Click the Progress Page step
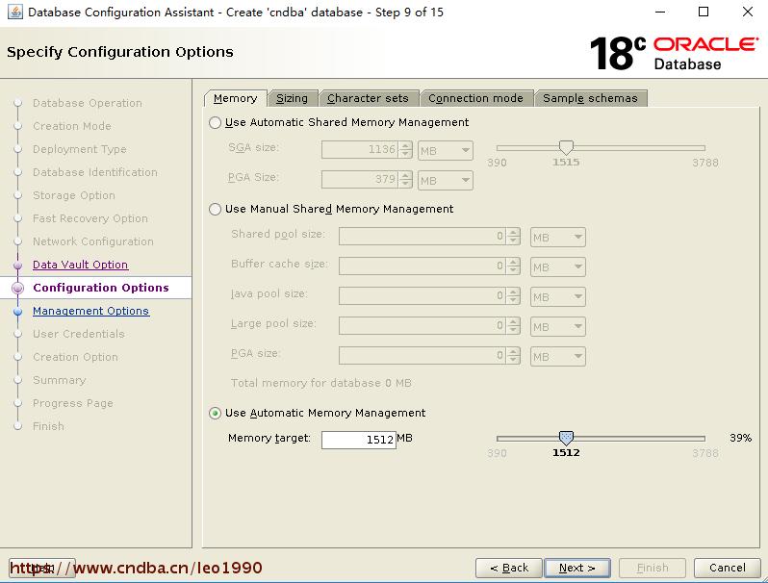Viewport: 768px width, 583px height. 73,403
